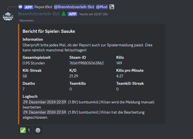
Task: Click the APP badge before ReportBot
Action: [x=28, y=7]
